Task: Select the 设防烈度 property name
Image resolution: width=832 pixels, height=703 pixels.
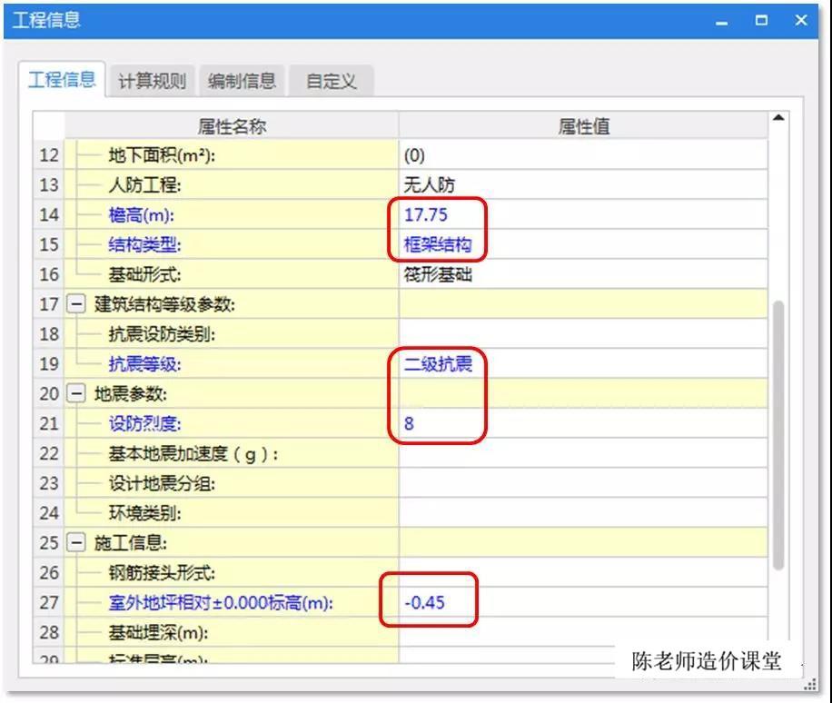Action: [144, 423]
